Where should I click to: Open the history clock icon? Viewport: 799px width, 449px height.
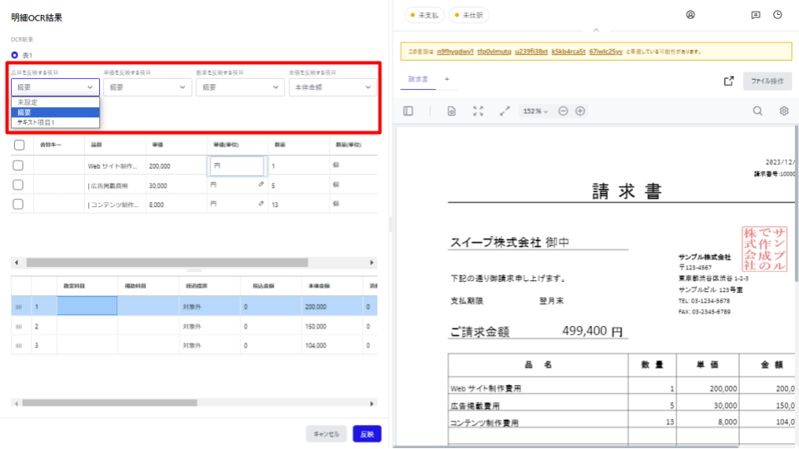click(x=777, y=15)
